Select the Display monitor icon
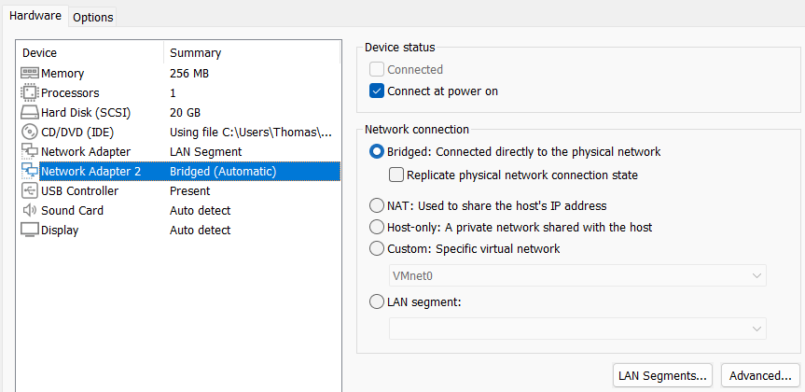The height and width of the screenshot is (392, 805). 30,230
